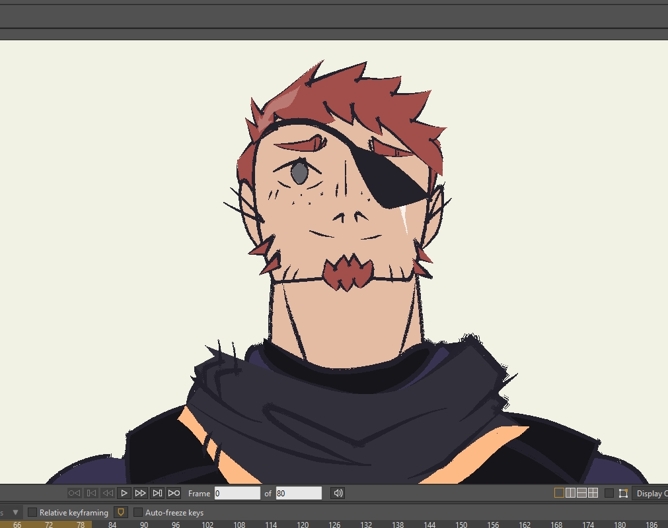Switch to single-pane viewport layout
668x528 pixels.
click(559, 493)
